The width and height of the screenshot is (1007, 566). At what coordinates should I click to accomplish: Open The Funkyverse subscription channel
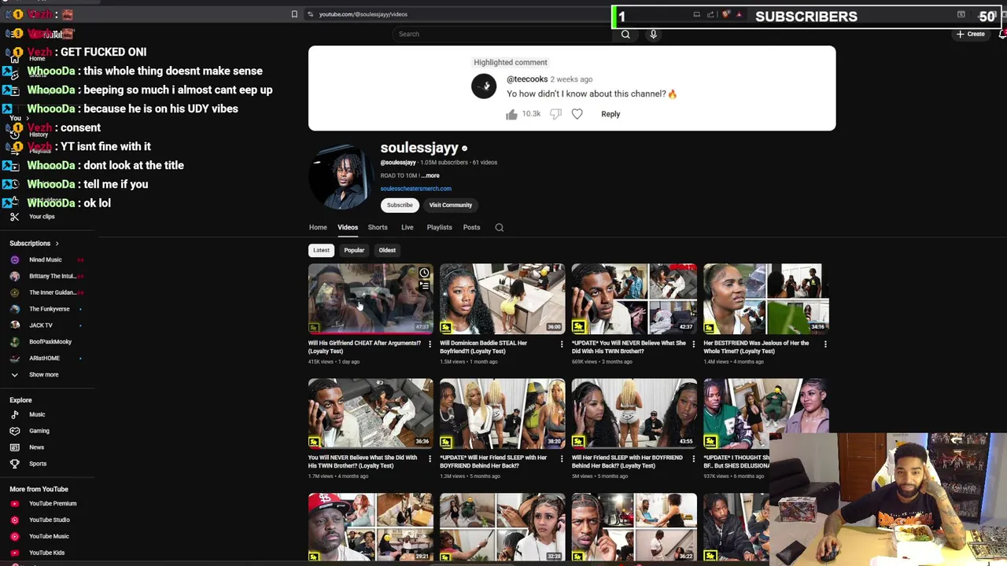point(47,309)
